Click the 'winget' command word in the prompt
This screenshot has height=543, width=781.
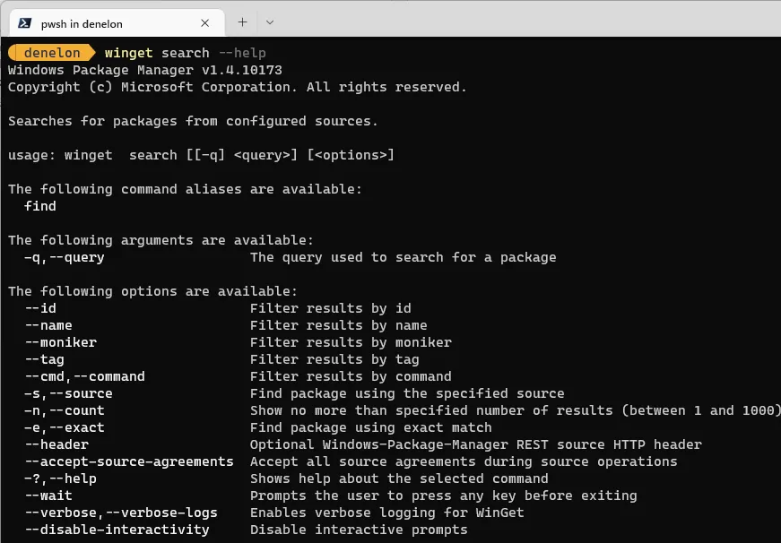129,53
